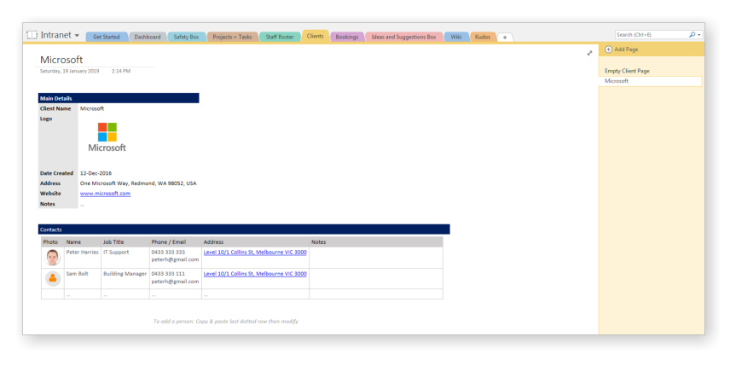Screen dimensions: 736x366
Task: Switch to the Bookings tab
Action: point(347,37)
